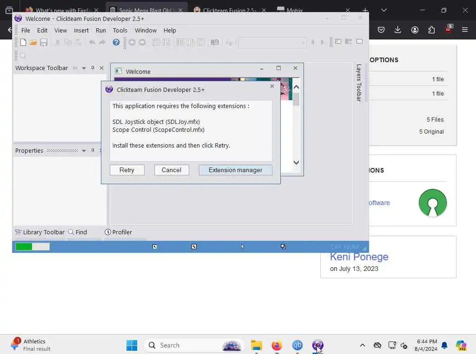Open Firefox downloads icon
The height and width of the screenshot is (354, 476).
point(398,30)
